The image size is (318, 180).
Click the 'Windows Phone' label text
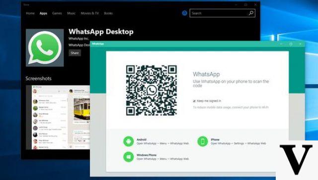(x=147, y=155)
